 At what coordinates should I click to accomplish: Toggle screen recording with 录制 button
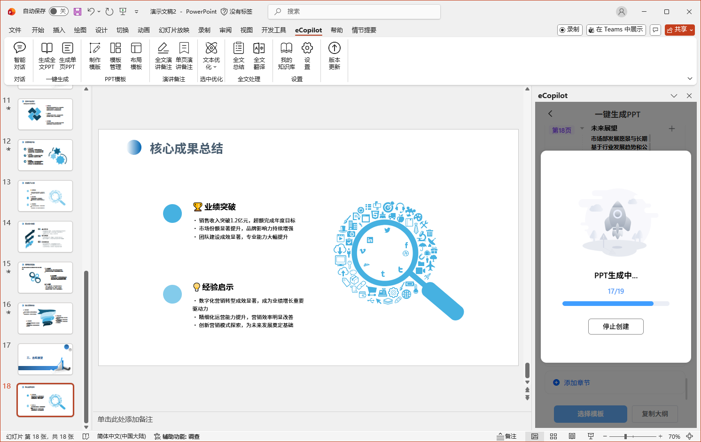(569, 30)
